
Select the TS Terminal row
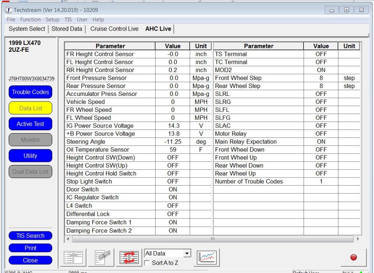click(287, 54)
